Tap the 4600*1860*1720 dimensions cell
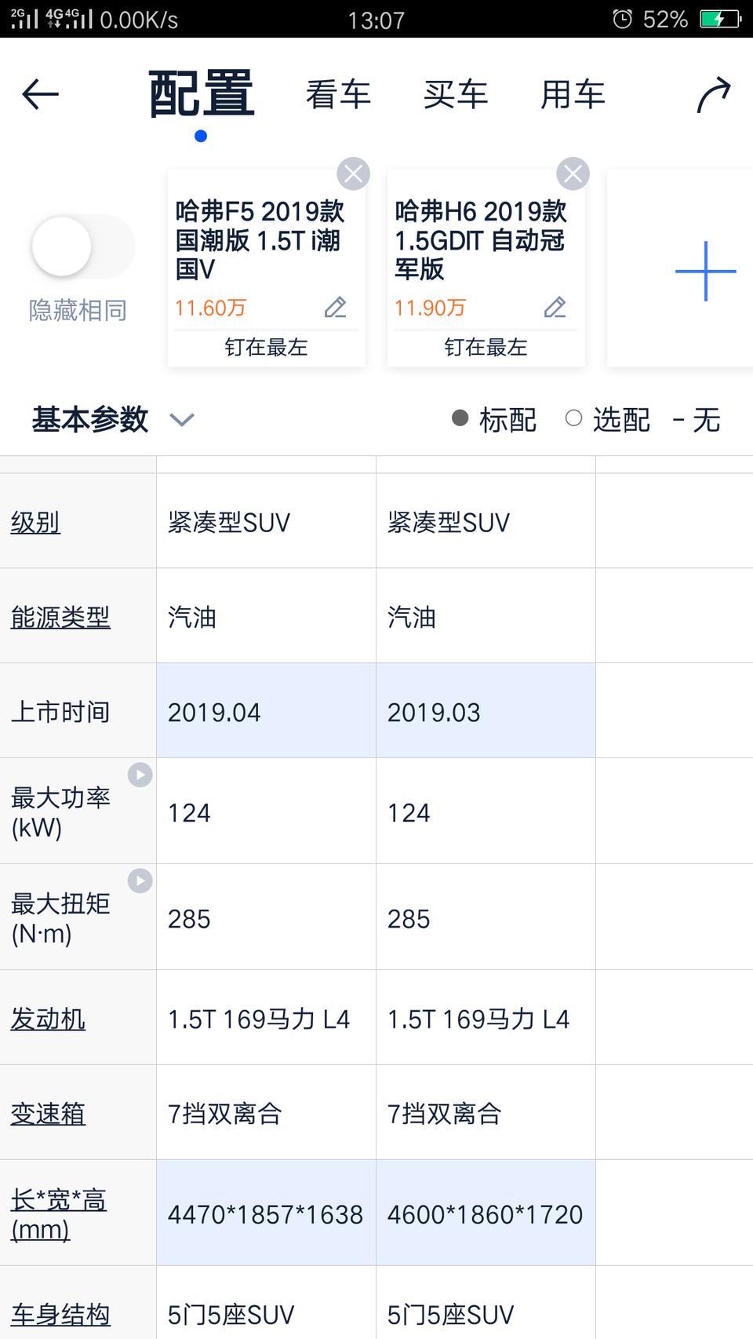Image resolution: width=753 pixels, height=1339 pixels. point(486,1213)
